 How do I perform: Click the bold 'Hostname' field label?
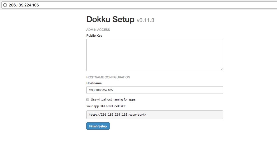point(94,83)
